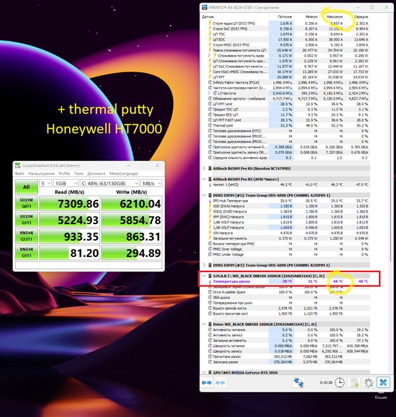Click the circle icon beside Drive Available Spare

[210, 292]
